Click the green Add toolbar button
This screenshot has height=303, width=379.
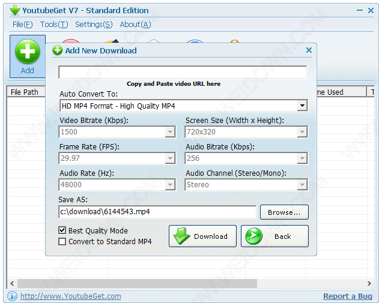(28, 56)
